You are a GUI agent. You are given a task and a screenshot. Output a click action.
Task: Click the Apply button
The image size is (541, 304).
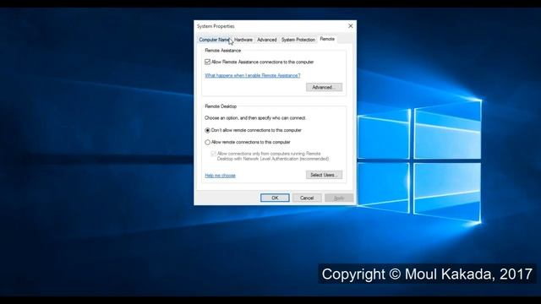pyautogui.click(x=339, y=198)
